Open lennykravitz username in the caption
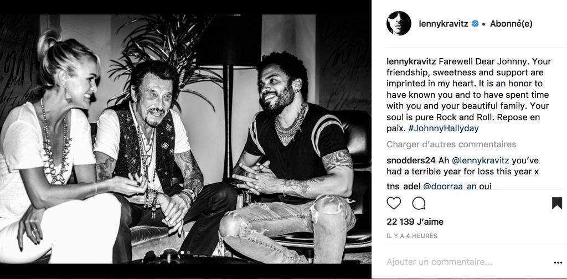Image resolution: width=567 pixels, height=279 pixels. click(x=411, y=62)
